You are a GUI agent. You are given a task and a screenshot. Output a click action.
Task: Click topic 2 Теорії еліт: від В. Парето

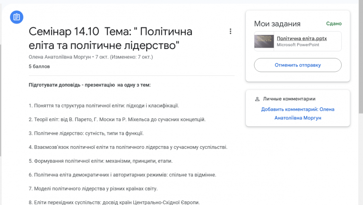coord(117,120)
